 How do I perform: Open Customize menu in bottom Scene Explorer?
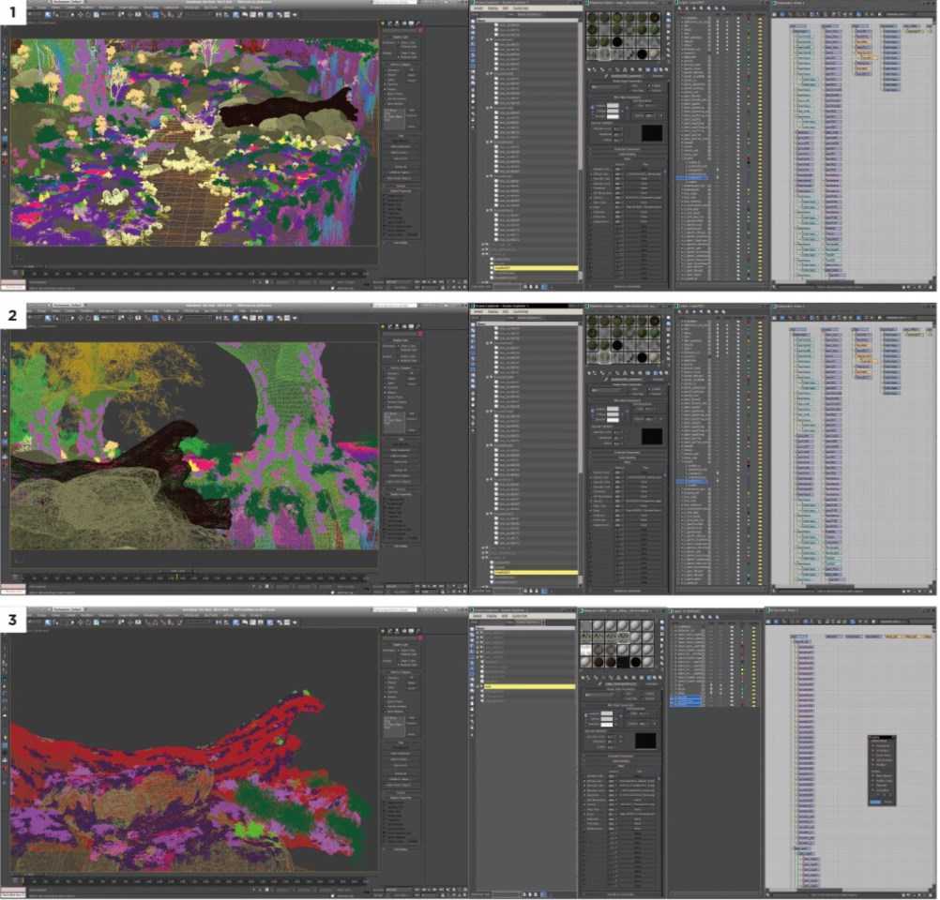[x=519, y=616]
